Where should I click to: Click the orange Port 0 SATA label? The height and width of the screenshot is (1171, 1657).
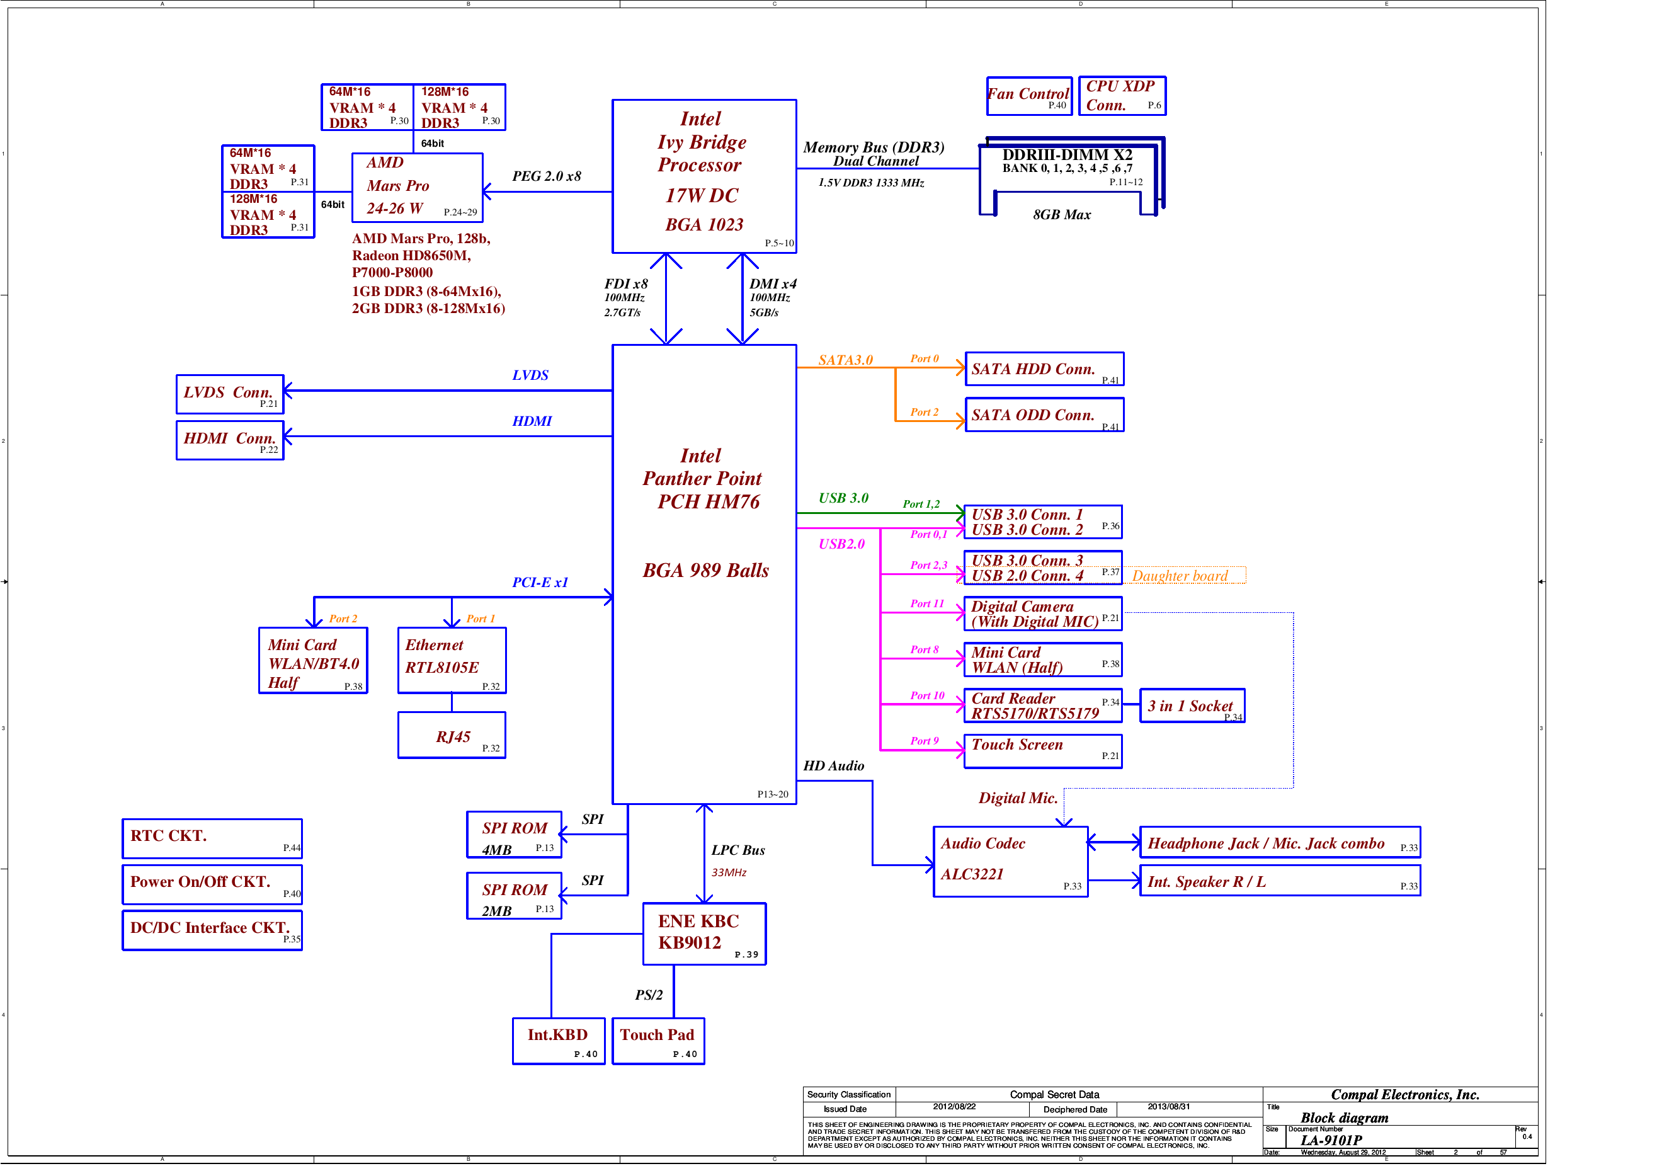pyautogui.click(x=924, y=359)
